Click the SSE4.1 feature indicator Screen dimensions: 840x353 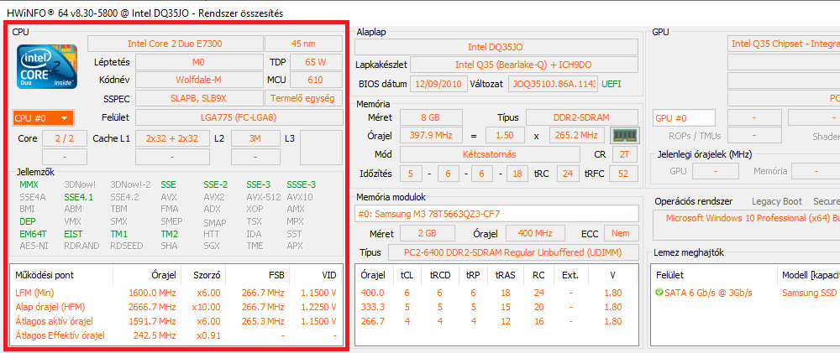78,197
